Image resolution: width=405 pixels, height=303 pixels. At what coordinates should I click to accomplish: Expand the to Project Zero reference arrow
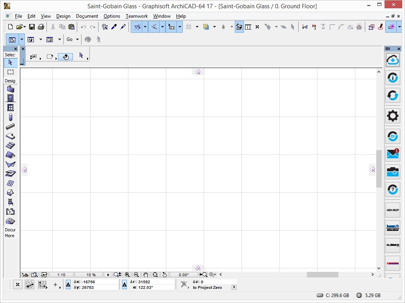coord(234,287)
